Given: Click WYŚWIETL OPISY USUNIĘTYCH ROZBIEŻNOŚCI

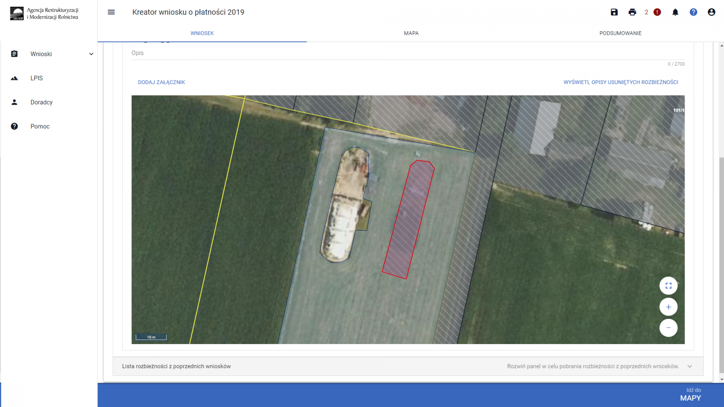Looking at the screenshot, I should [x=620, y=82].
